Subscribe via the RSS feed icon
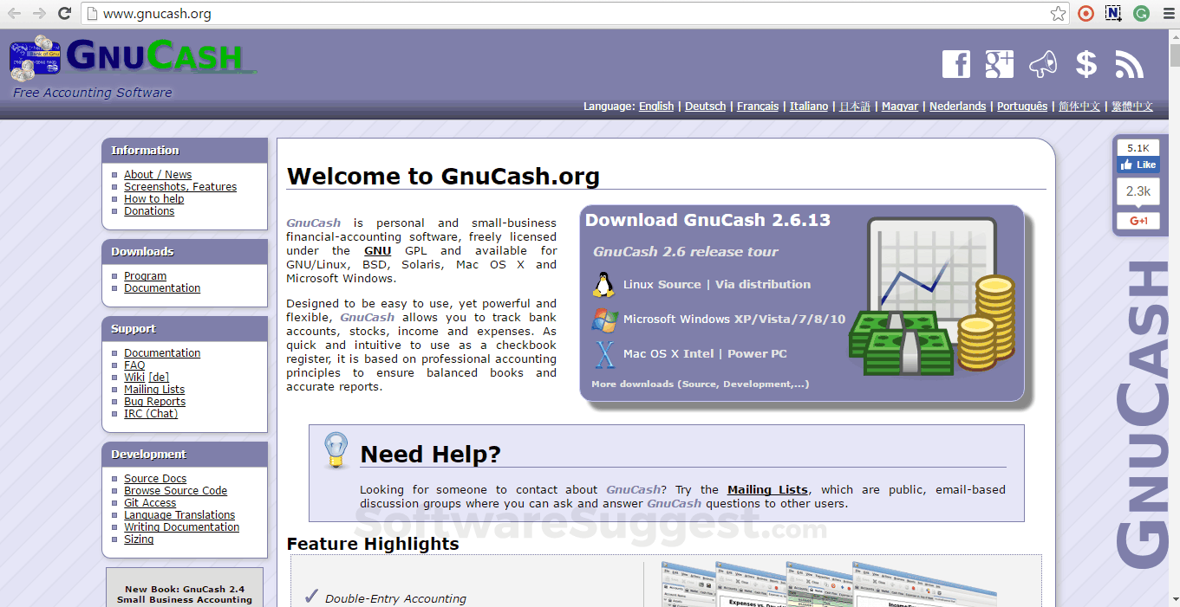This screenshot has height=607, width=1180. coord(1128,63)
